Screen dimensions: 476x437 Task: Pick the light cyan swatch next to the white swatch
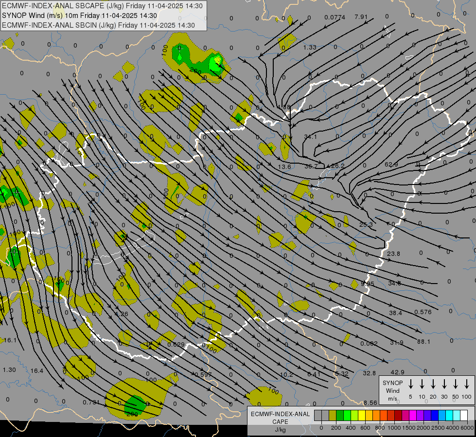pos(457,415)
